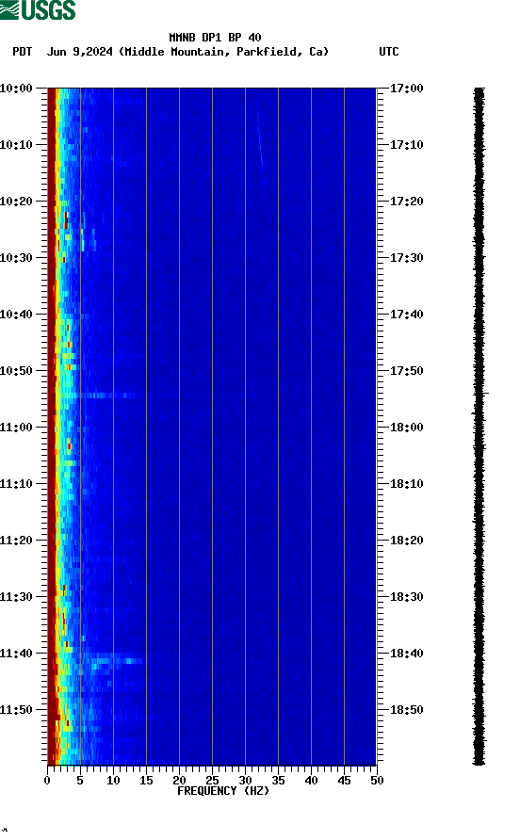The height and width of the screenshot is (840, 520).
Task: Click the "11:10" PDT time label
Action: click(x=16, y=484)
